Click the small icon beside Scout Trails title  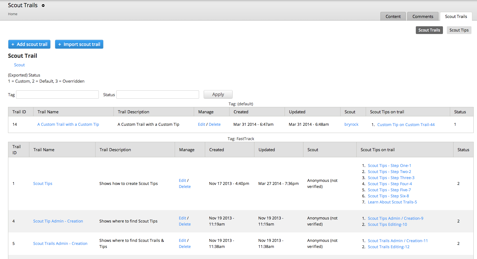43,6
